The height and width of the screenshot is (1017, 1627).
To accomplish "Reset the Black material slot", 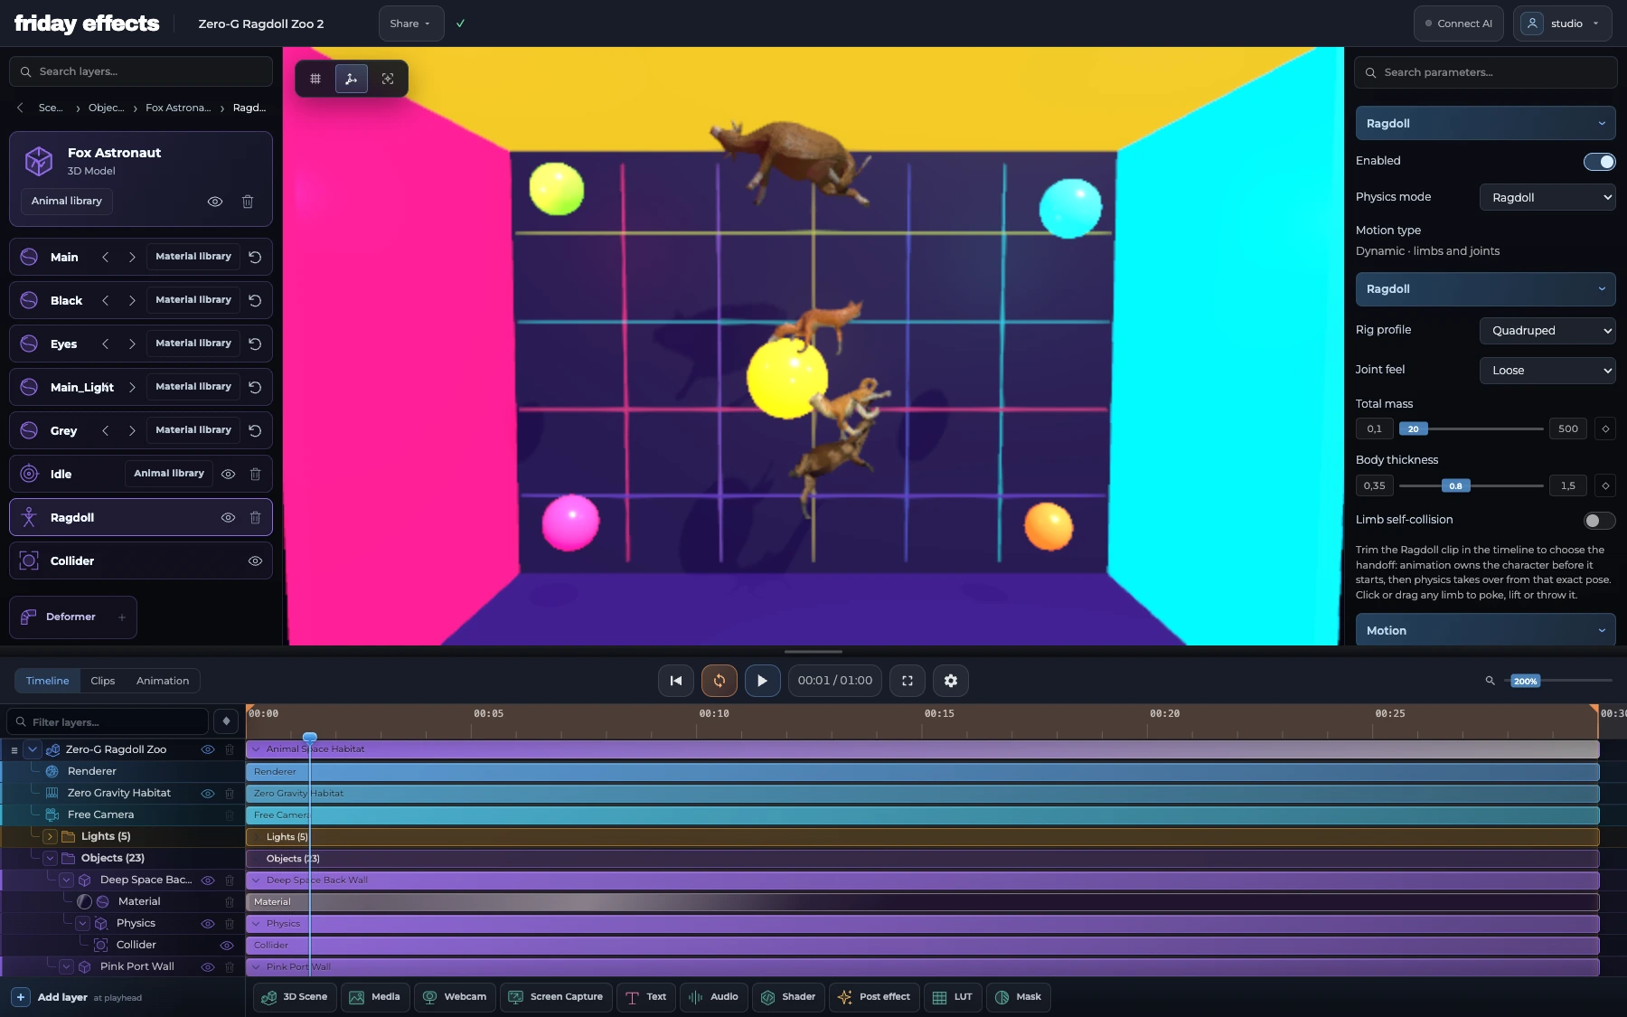I will point(255,300).
